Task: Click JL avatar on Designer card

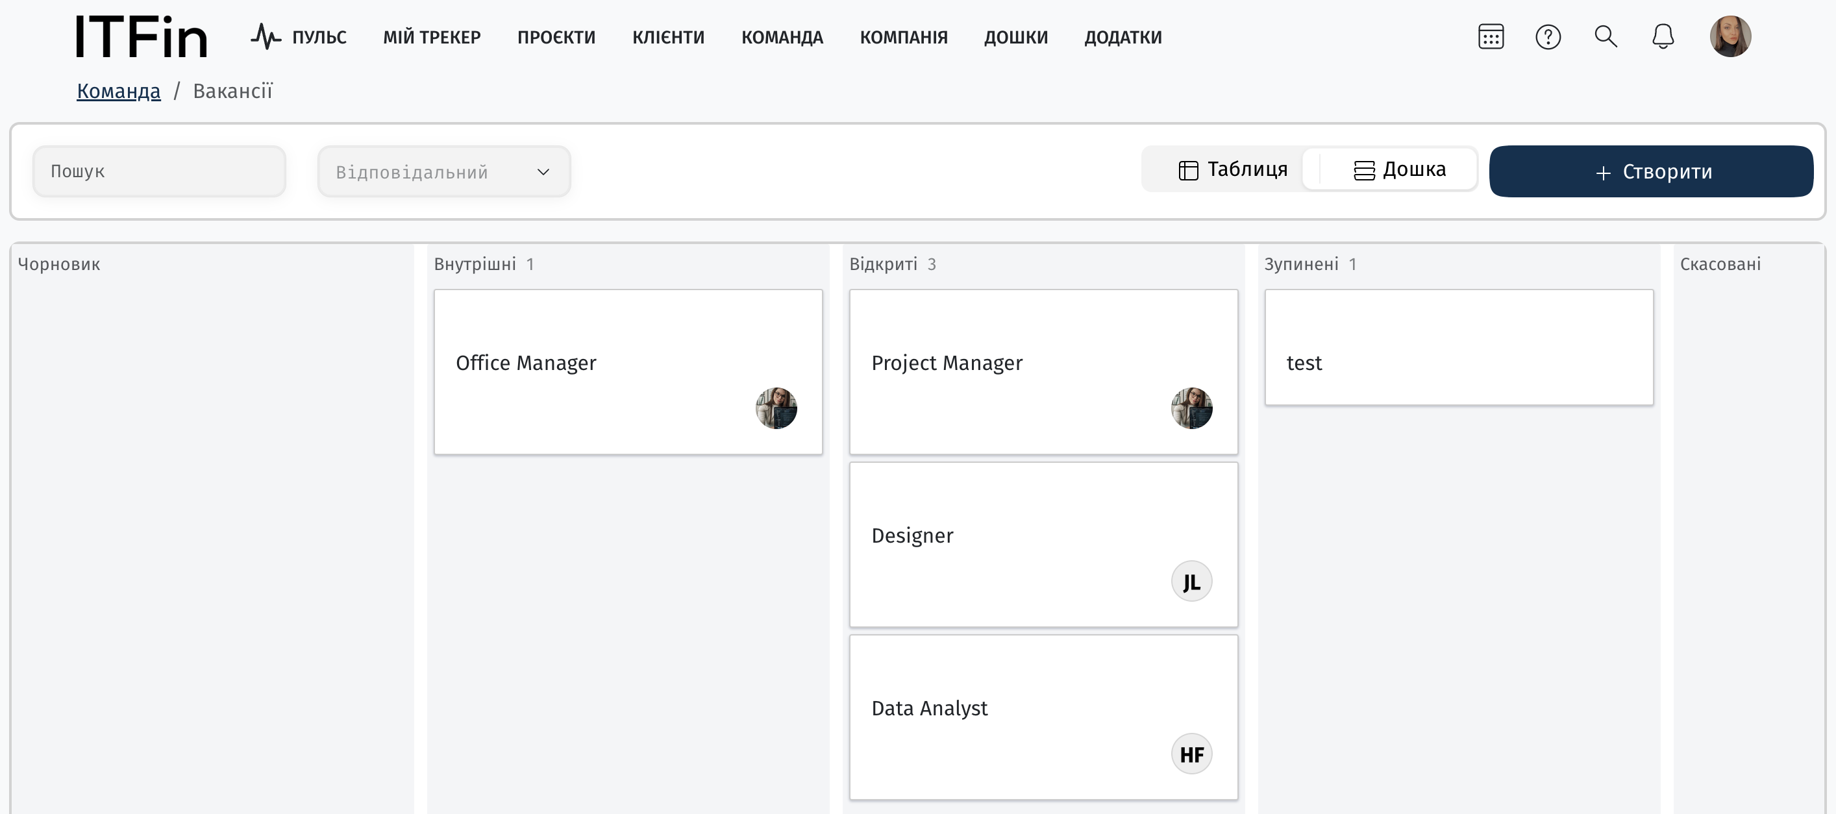Action: 1192,581
